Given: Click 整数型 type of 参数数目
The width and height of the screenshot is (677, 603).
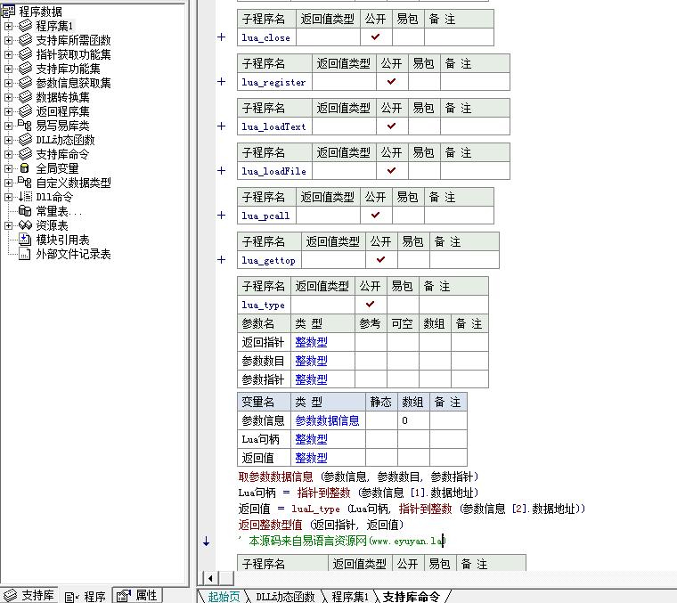Looking at the screenshot, I should tap(311, 361).
